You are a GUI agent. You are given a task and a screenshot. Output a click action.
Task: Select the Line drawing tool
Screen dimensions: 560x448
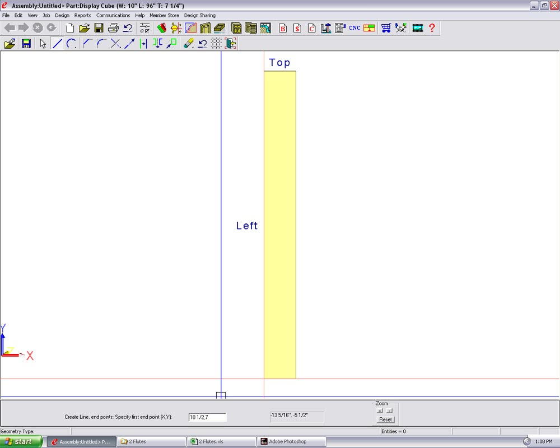pyautogui.click(x=57, y=44)
